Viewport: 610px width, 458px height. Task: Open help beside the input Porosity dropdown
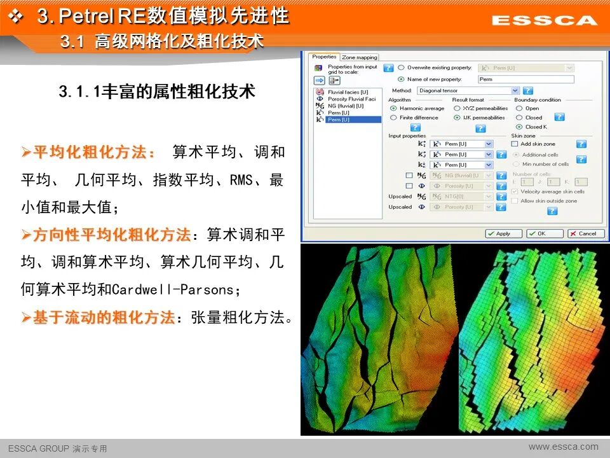501,186
